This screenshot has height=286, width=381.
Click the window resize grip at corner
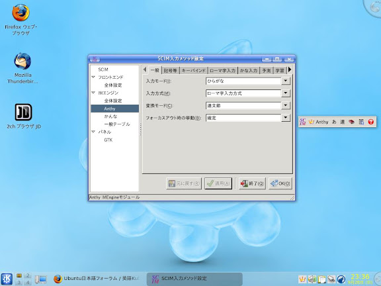pyautogui.click(x=292, y=198)
